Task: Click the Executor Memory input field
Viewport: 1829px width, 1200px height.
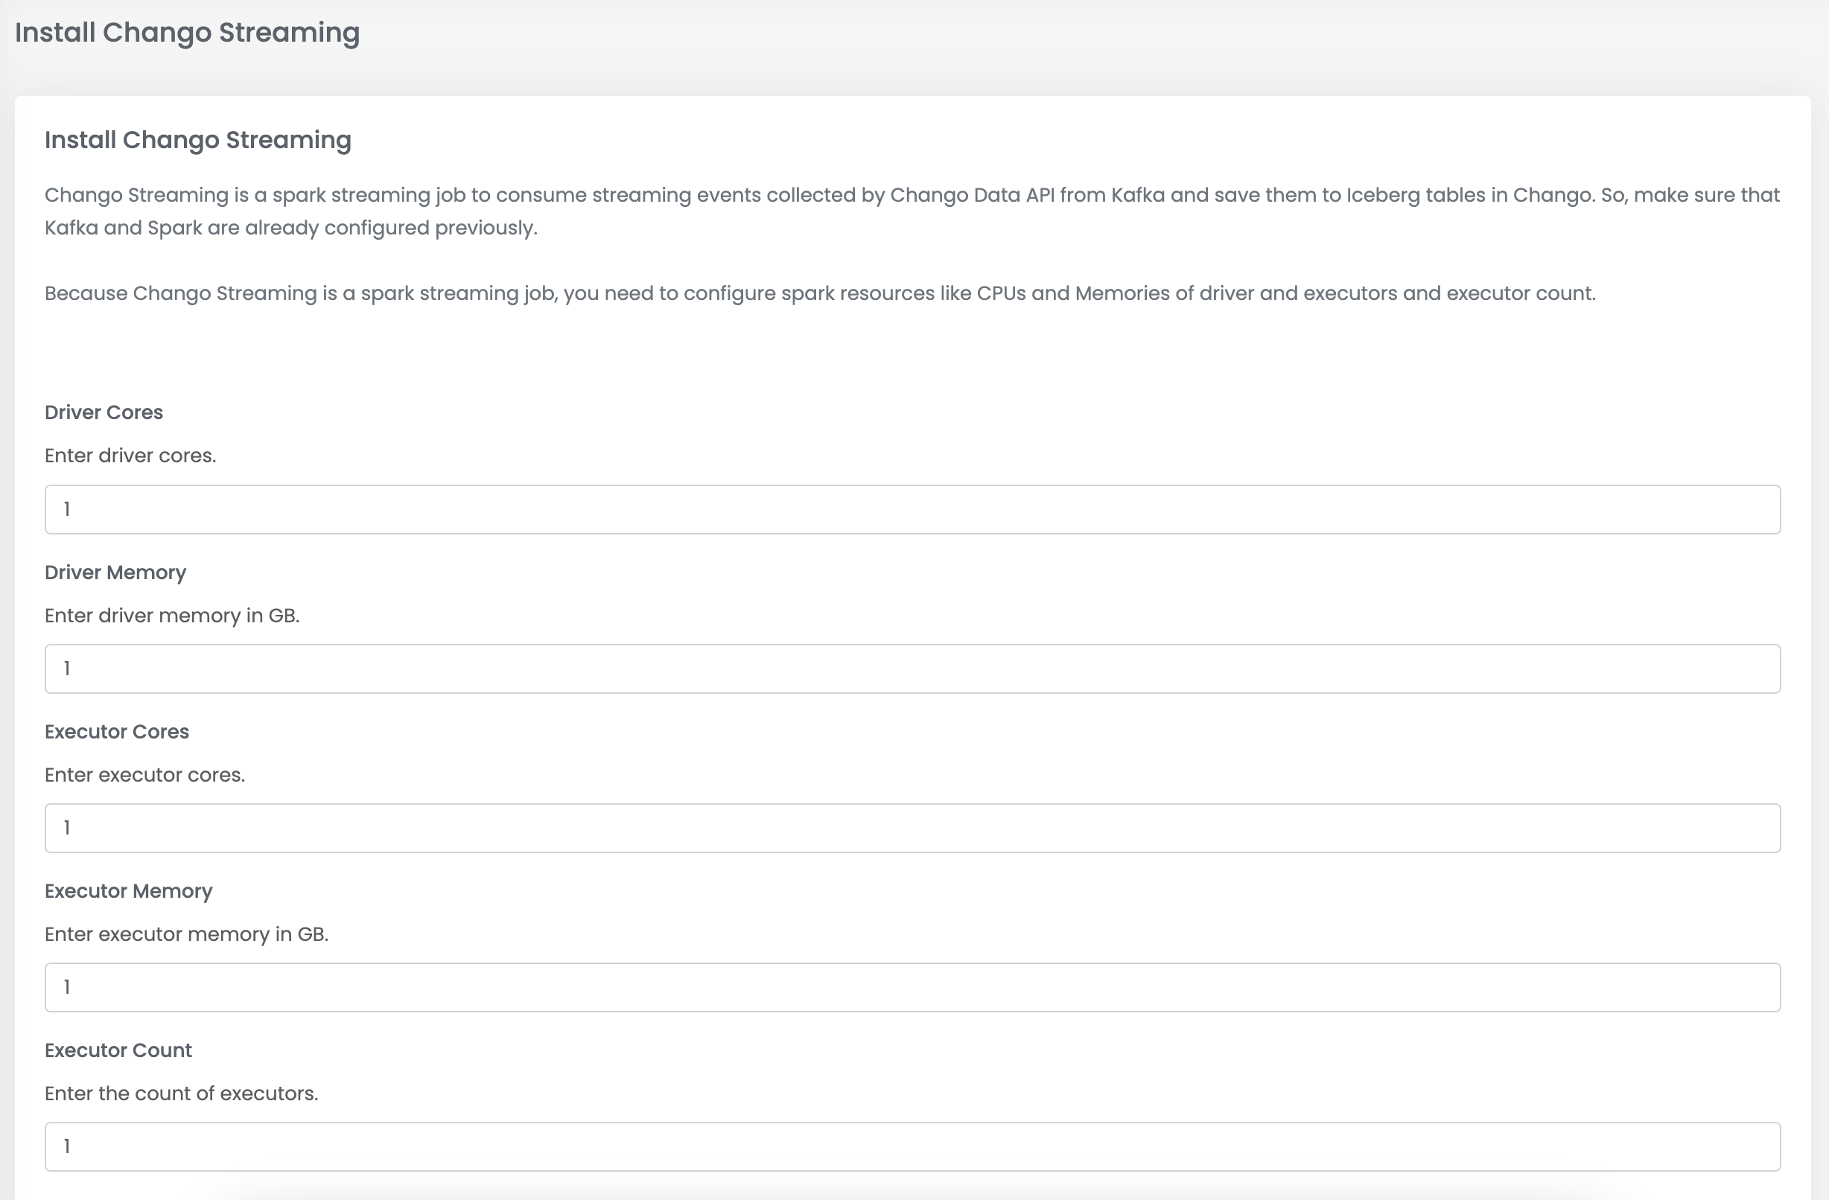Action: coord(912,987)
